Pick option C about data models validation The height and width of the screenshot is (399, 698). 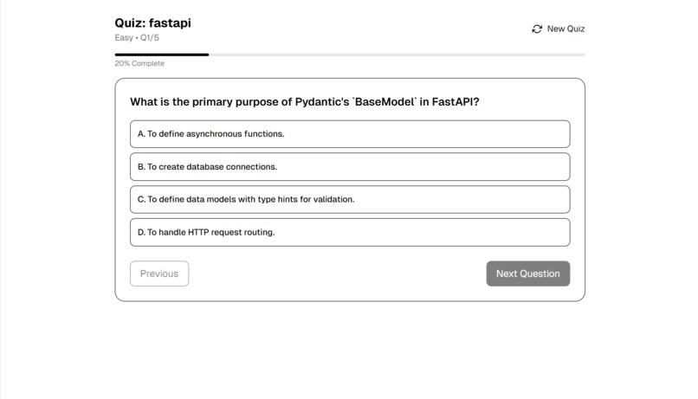click(350, 200)
